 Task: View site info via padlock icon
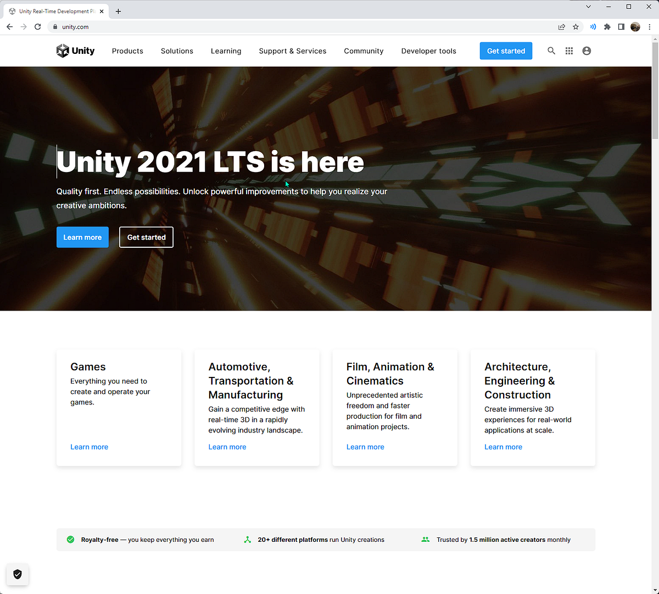pos(55,26)
